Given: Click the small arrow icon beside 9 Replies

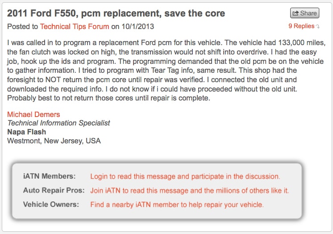Looking at the screenshot, I should click(x=317, y=26).
